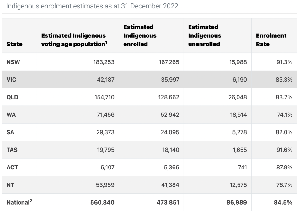Select the Estimated Indigenous unenrolled header
299x213 pixels.
click(205, 35)
